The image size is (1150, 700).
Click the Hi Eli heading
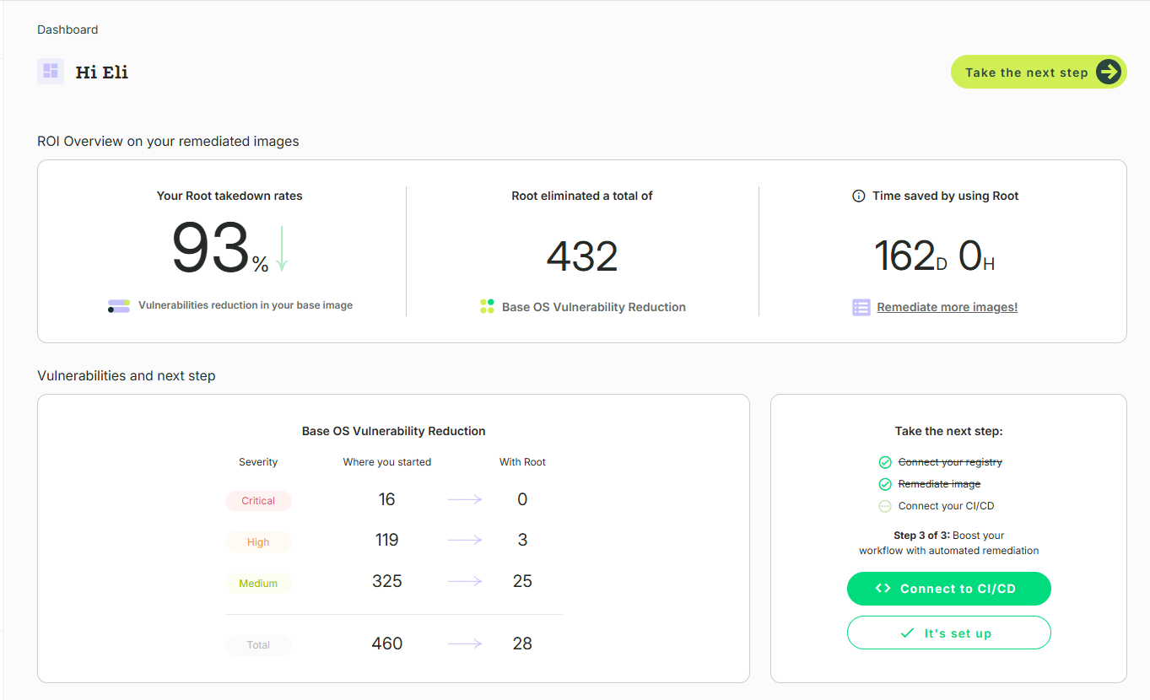[102, 73]
